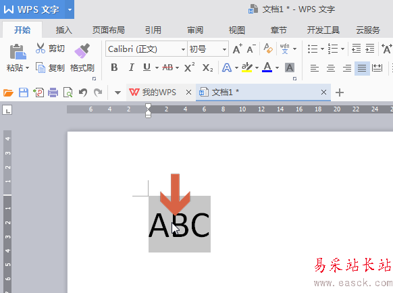Open the phonetic guide (wén) tool
The height and width of the screenshot is (293, 393).
coord(285,49)
